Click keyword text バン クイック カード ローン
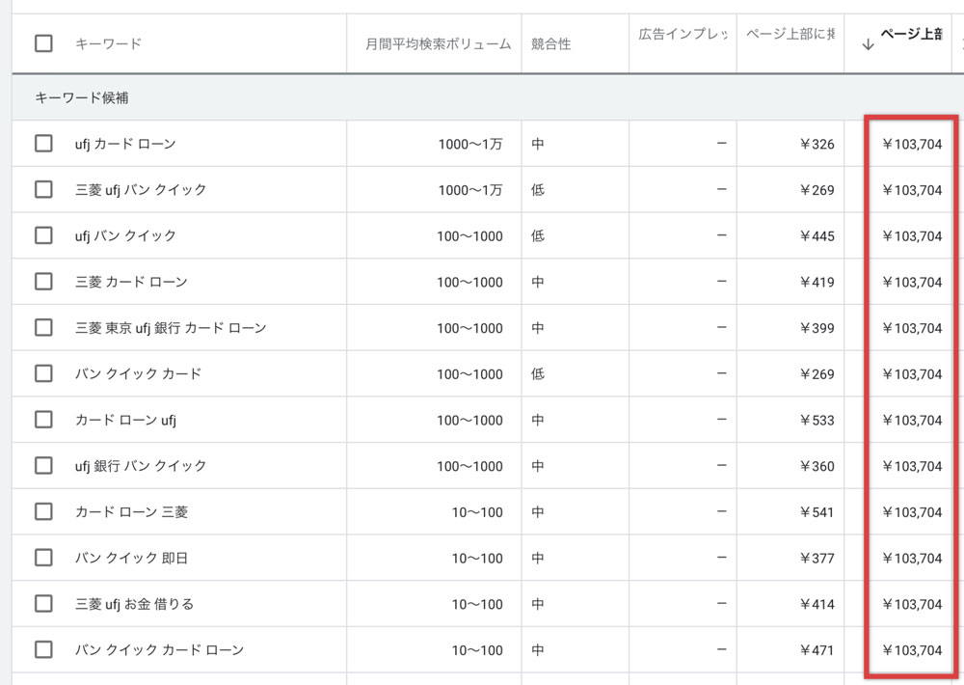 point(160,650)
